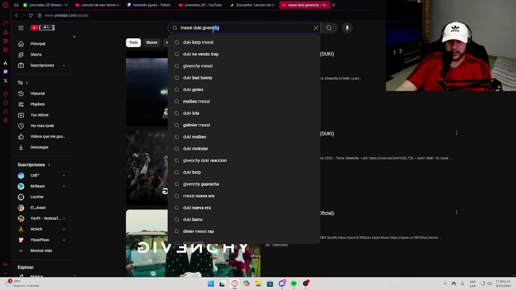The image size is (516, 290).
Task: Click the address bar URL
Action: click(67, 15)
